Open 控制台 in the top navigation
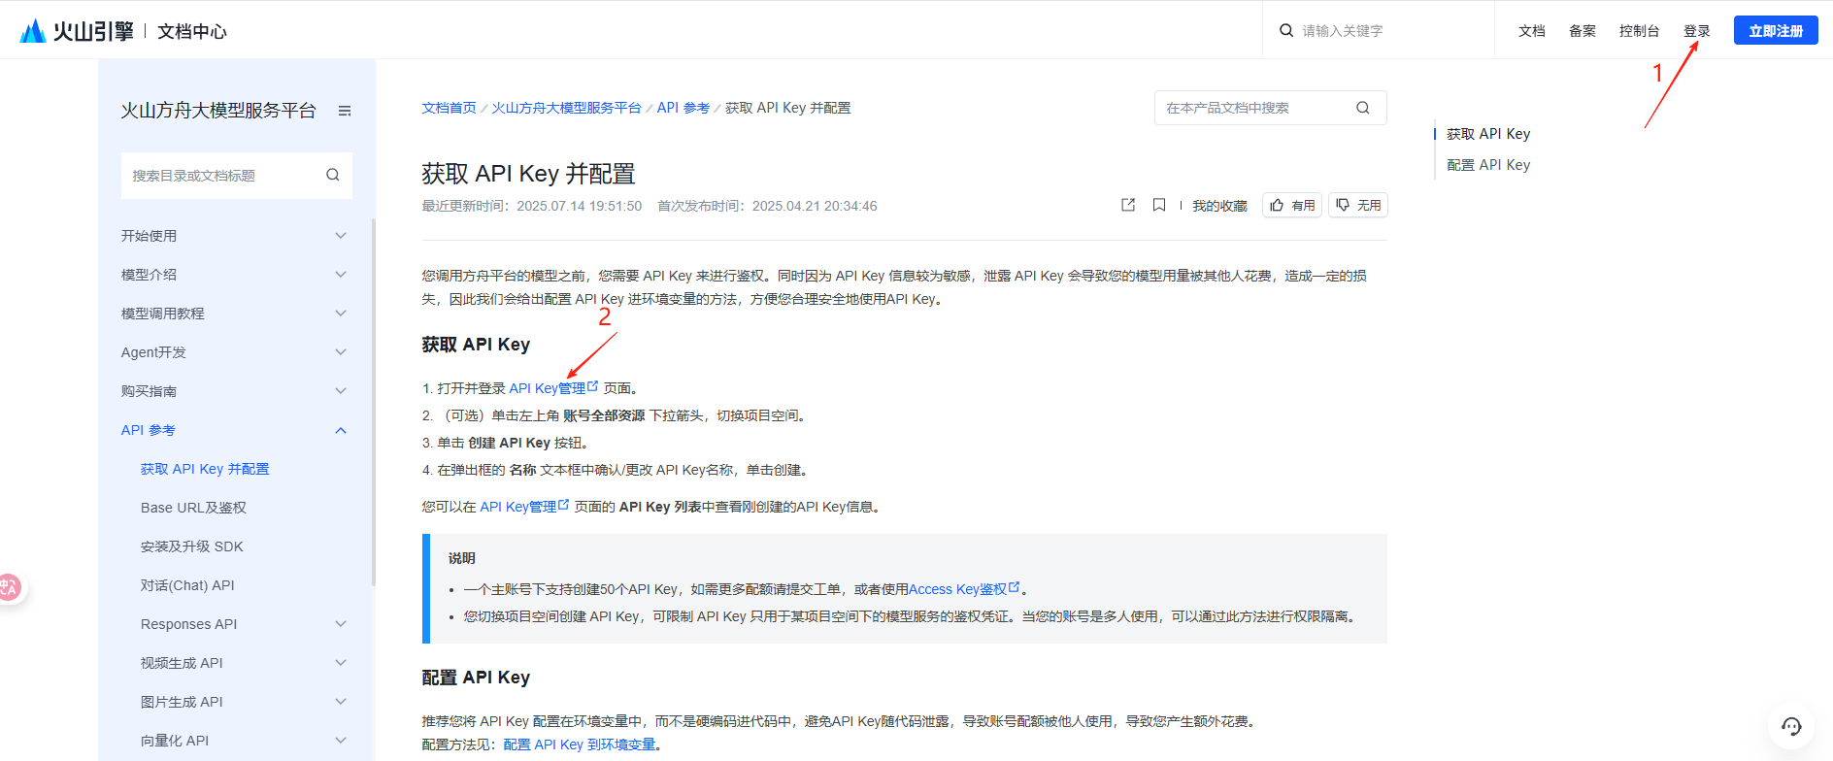 [1640, 31]
